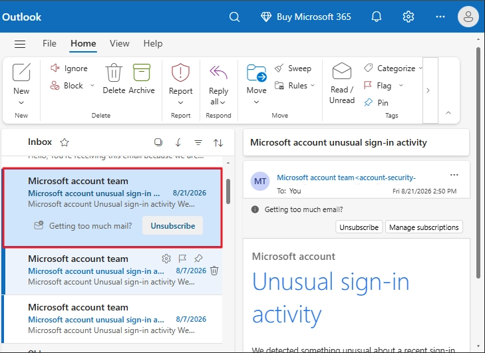This screenshot has width=485, height=353.
Task: Click the Outlook logo text
Action: [22, 17]
